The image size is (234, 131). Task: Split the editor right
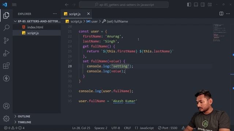[221, 14]
